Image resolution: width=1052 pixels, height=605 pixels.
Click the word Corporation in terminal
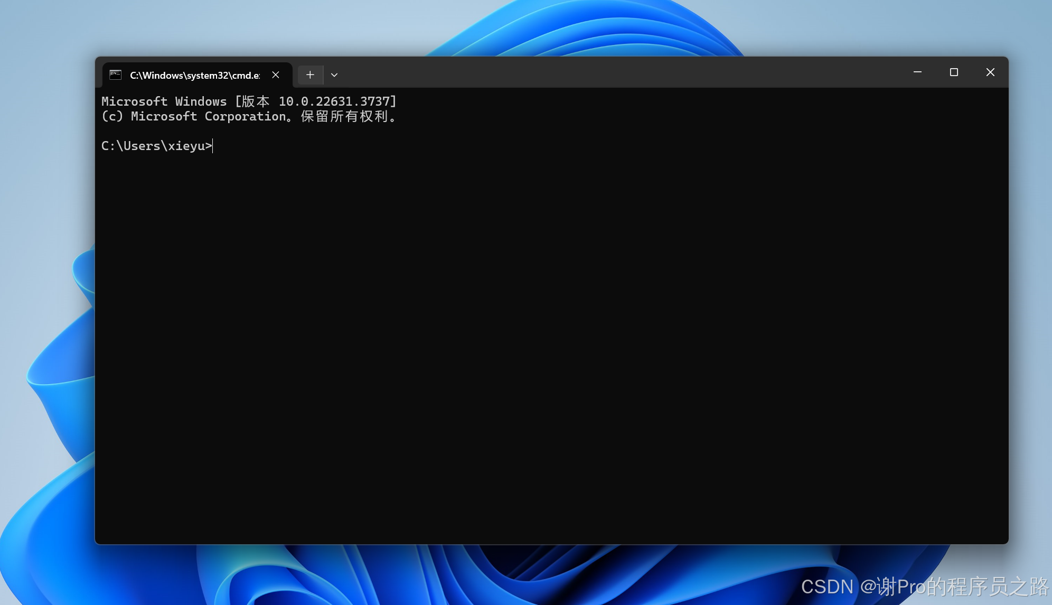tap(245, 116)
